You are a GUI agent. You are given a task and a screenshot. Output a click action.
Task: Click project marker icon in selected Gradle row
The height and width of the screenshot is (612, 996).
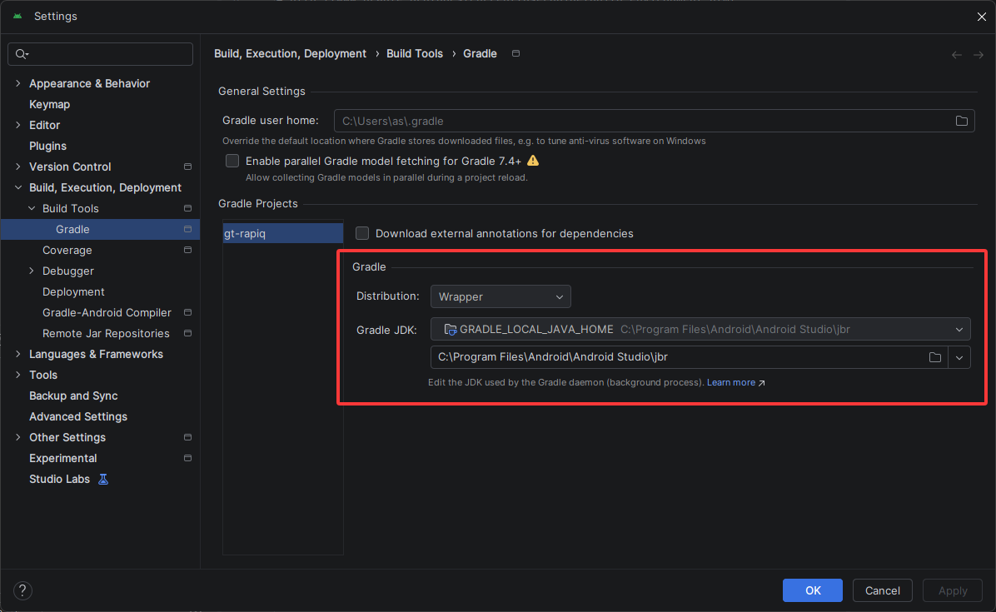pos(187,229)
